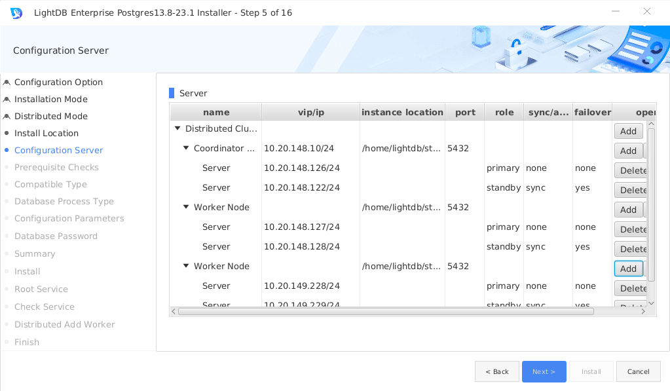
Task: Delete server 10.20.148.126/24
Action: point(631,170)
